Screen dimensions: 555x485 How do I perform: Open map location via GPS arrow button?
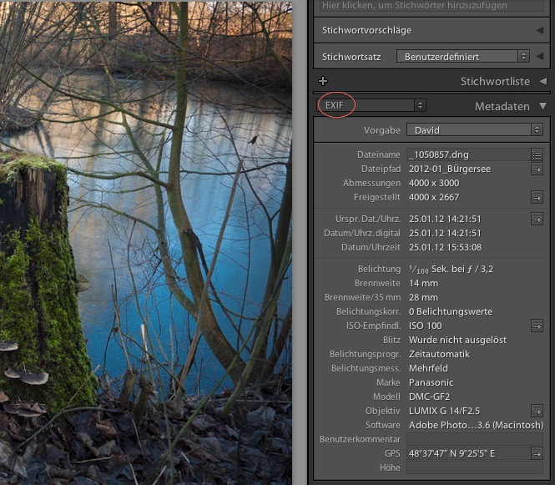(537, 453)
